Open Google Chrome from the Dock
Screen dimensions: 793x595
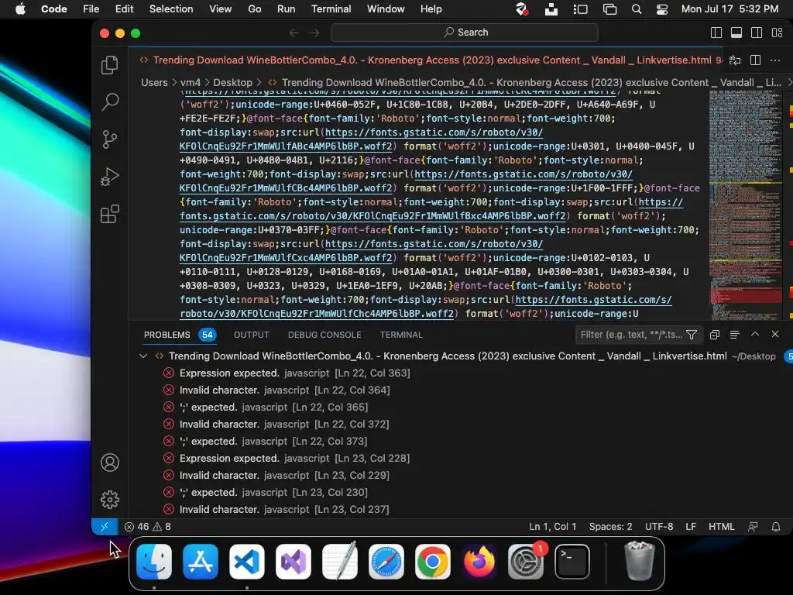[432, 562]
